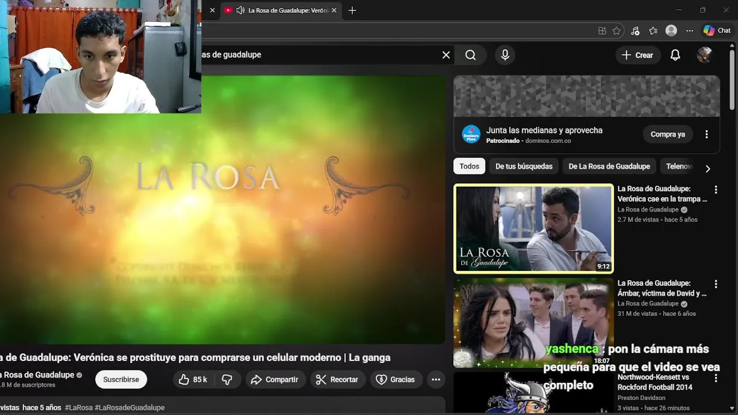Open the browser split-screen icon in the address bar

click(602, 31)
